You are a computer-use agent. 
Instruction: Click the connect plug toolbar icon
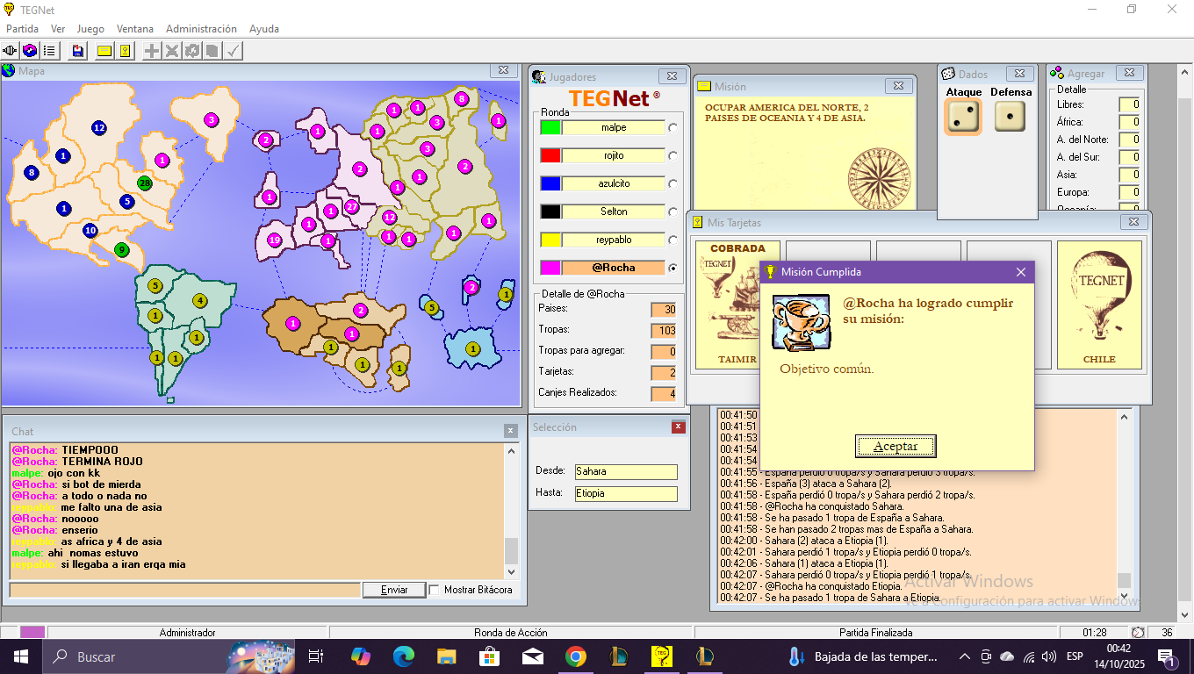click(x=11, y=51)
